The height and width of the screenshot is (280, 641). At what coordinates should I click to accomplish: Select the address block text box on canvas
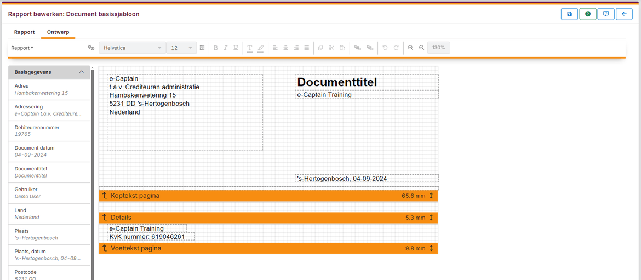pyautogui.click(x=185, y=112)
